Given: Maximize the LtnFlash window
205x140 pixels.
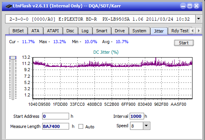Looking at the screenshot, I should pos(190,6).
